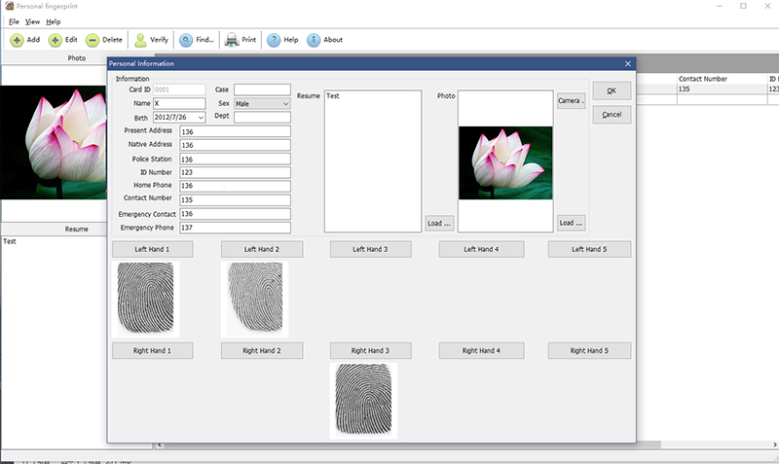Click the Cancel button
The image size is (779, 464).
tap(612, 115)
